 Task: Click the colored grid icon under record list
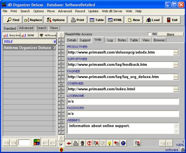coord(37,142)
